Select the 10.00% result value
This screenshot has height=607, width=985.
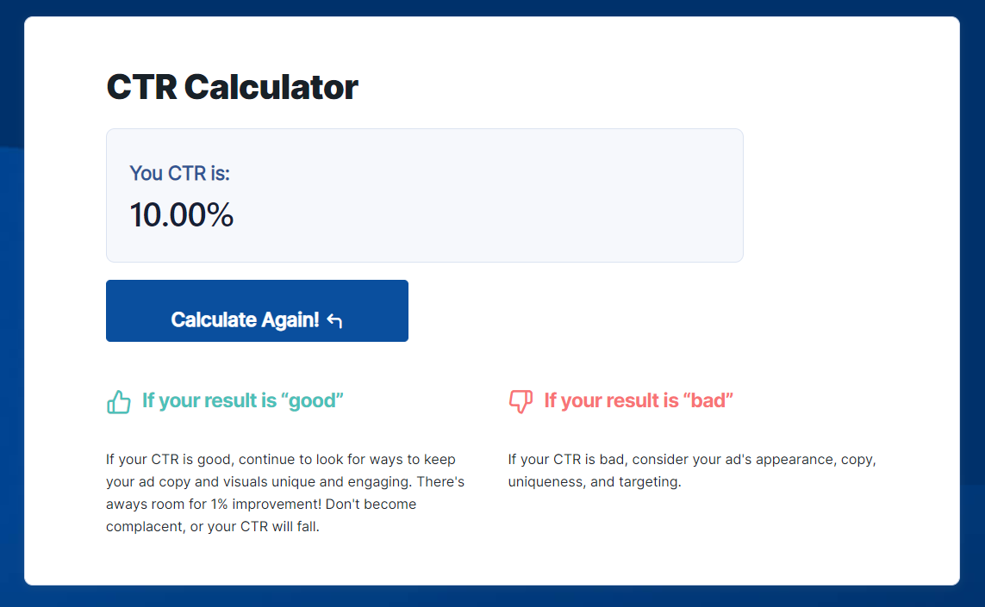(181, 215)
